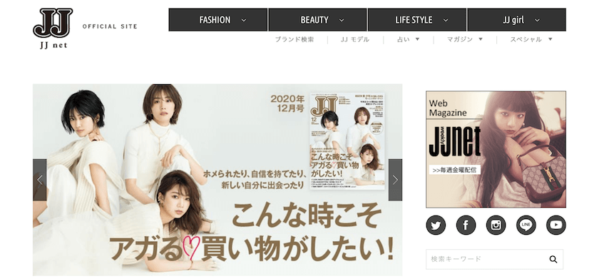Viewport: 599px width, 279px height.
Task: Expand the JJ girl dropdown menu
Action: point(517,20)
